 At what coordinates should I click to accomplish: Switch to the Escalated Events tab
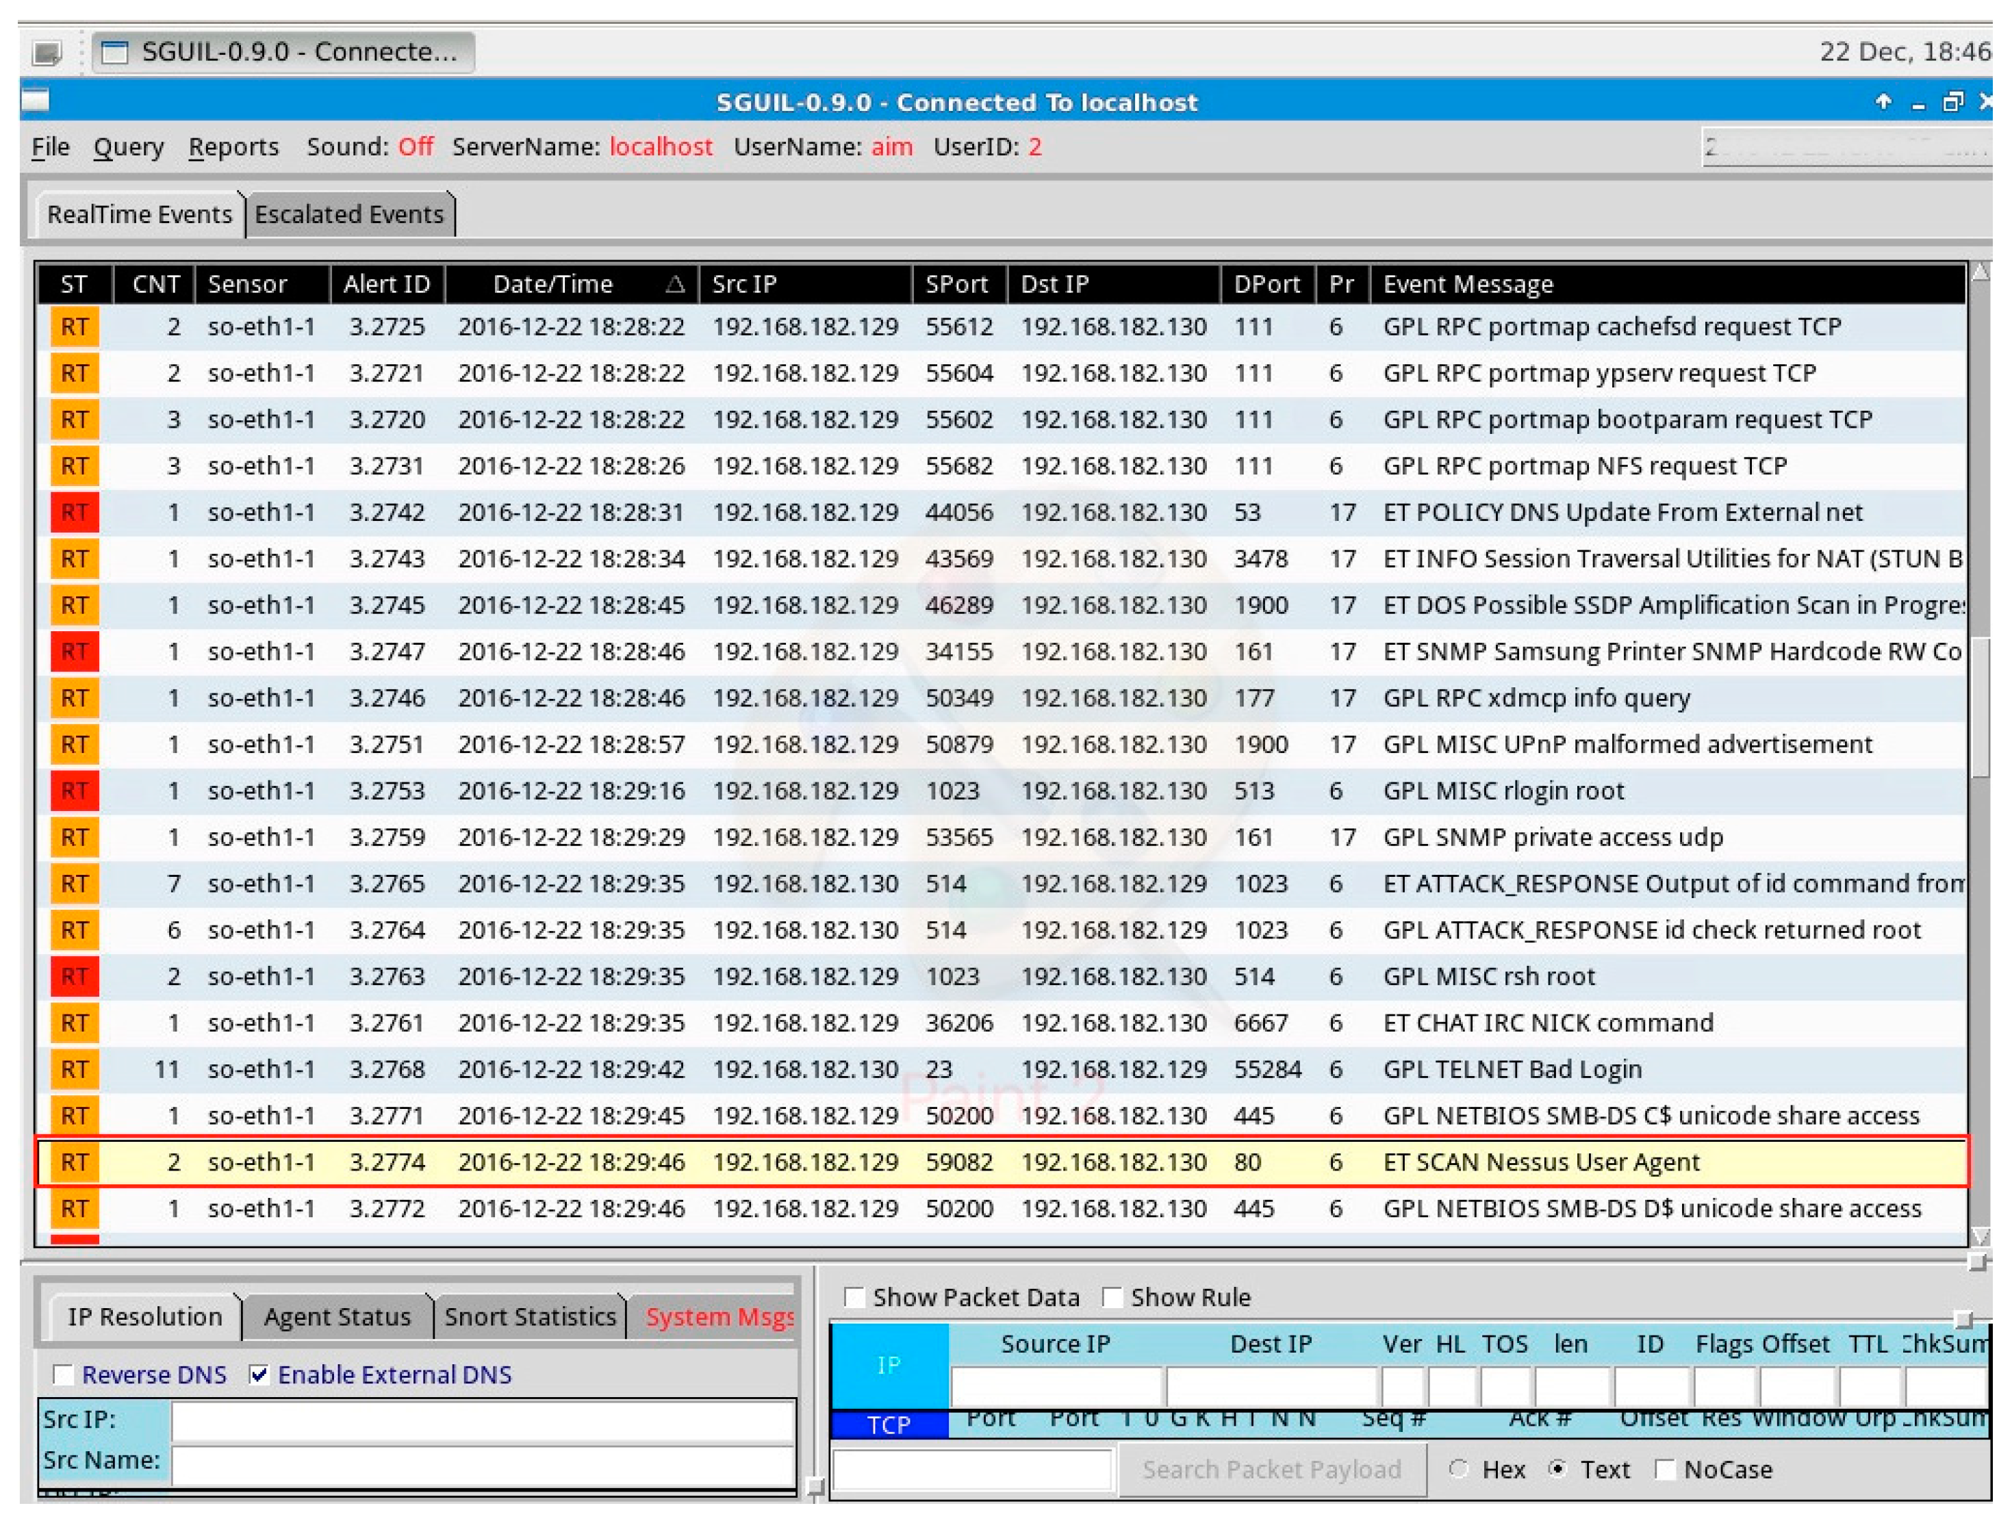coord(349,215)
